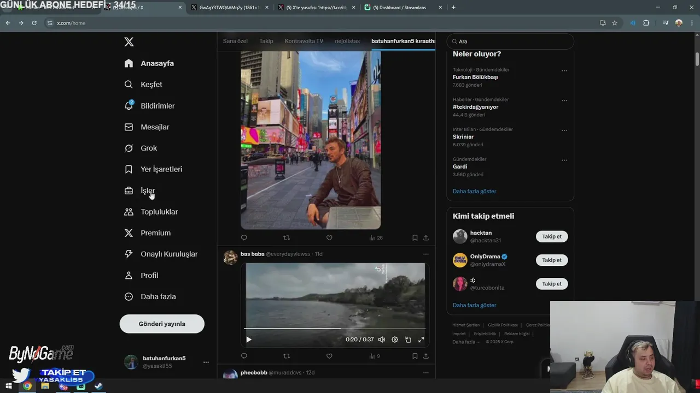Open the Furkan Bölükbaşı trend
700x393 pixels.
coord(475,77)
